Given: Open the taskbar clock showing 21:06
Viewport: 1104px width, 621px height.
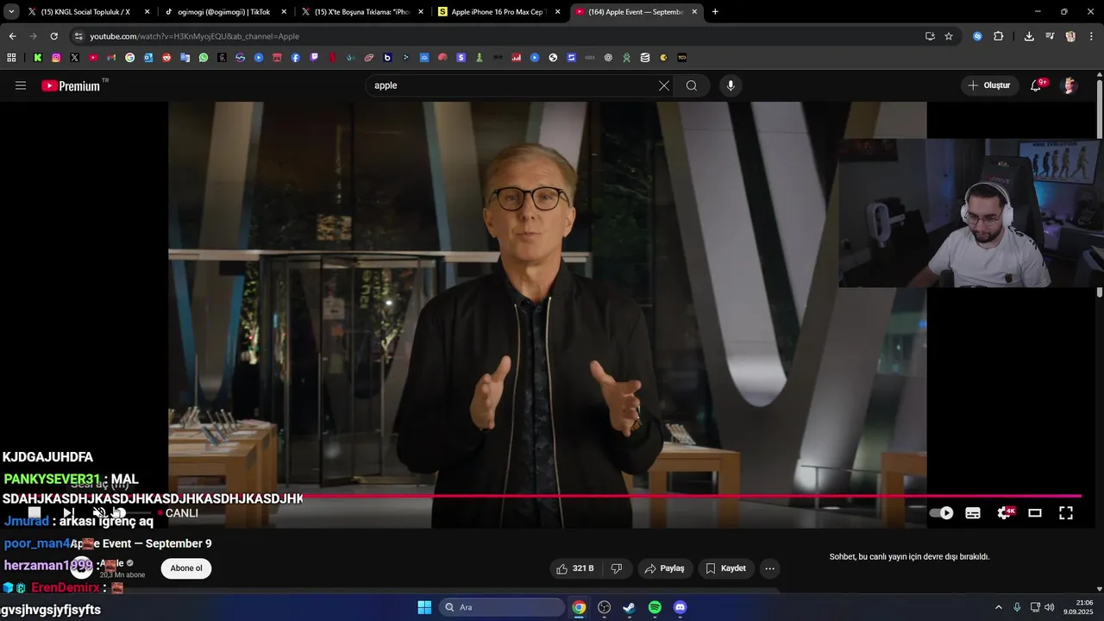Looking at the screenshot, I should [1078, 607].
